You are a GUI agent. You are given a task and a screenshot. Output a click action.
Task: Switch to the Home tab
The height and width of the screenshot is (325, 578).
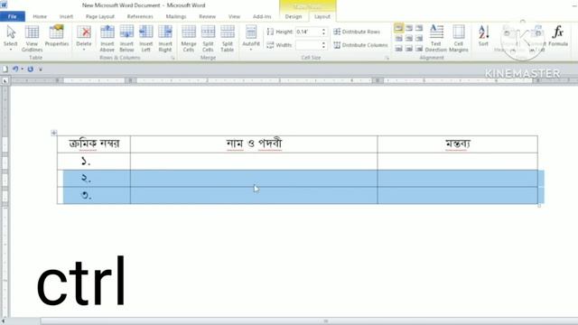(x=40, y=16)
